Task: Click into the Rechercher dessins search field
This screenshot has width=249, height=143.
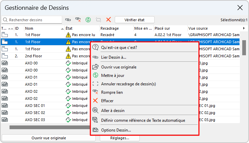Action: 34,20
